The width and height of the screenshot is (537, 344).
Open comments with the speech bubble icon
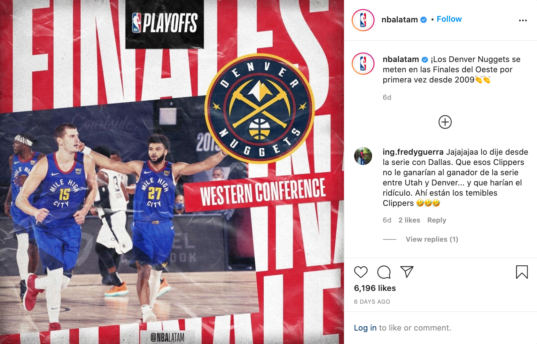(384, 272)
